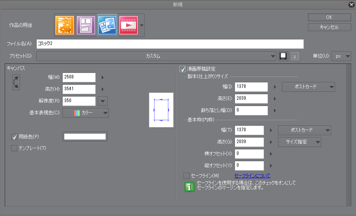The image size is (356, 216).
Task: Select the Animation work type icon
Action: (x=129, y=25)
